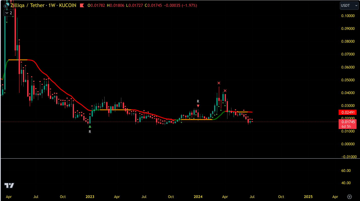The width and height of the screenshot is (360, 201).
Task: Click the current price label with 6d 5h countdown
Action: [x=348, y=124]
